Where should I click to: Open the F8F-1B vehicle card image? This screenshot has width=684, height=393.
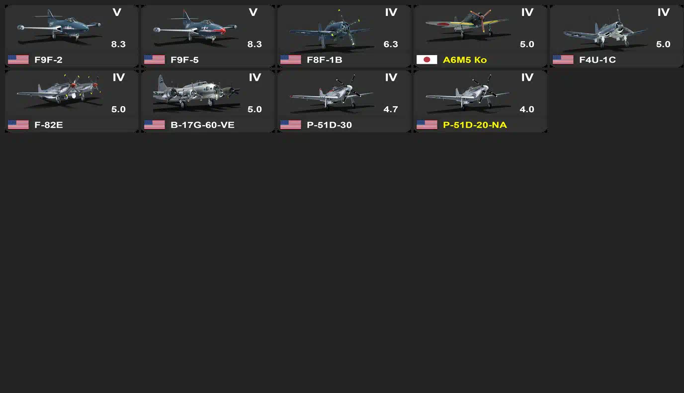331,29
